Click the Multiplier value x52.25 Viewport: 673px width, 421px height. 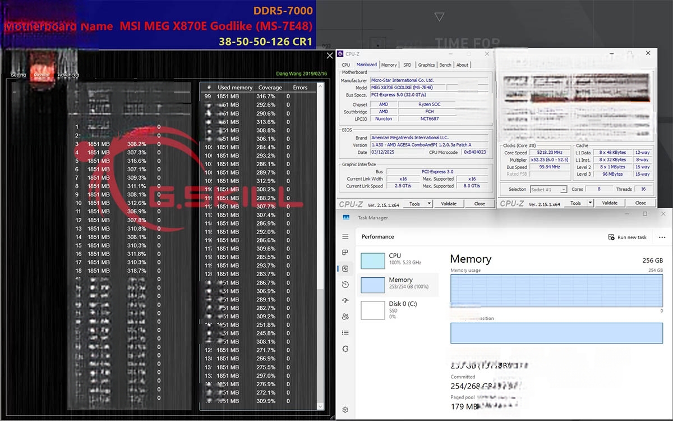549,160
